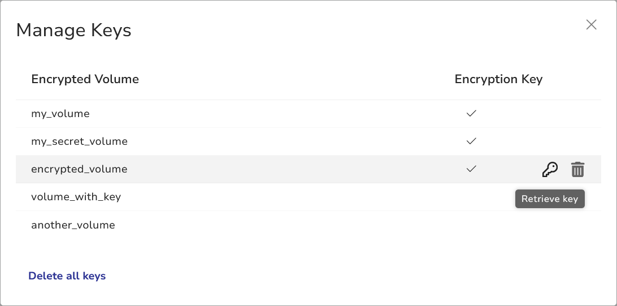
Task: Click the my_secret_volume key checkmark
Action: [471, 141]
